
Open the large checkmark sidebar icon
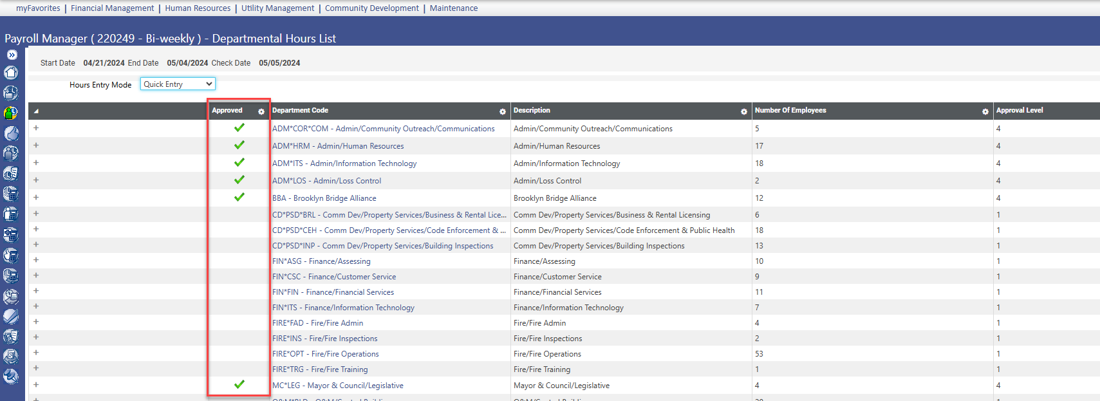click(11, 316)
